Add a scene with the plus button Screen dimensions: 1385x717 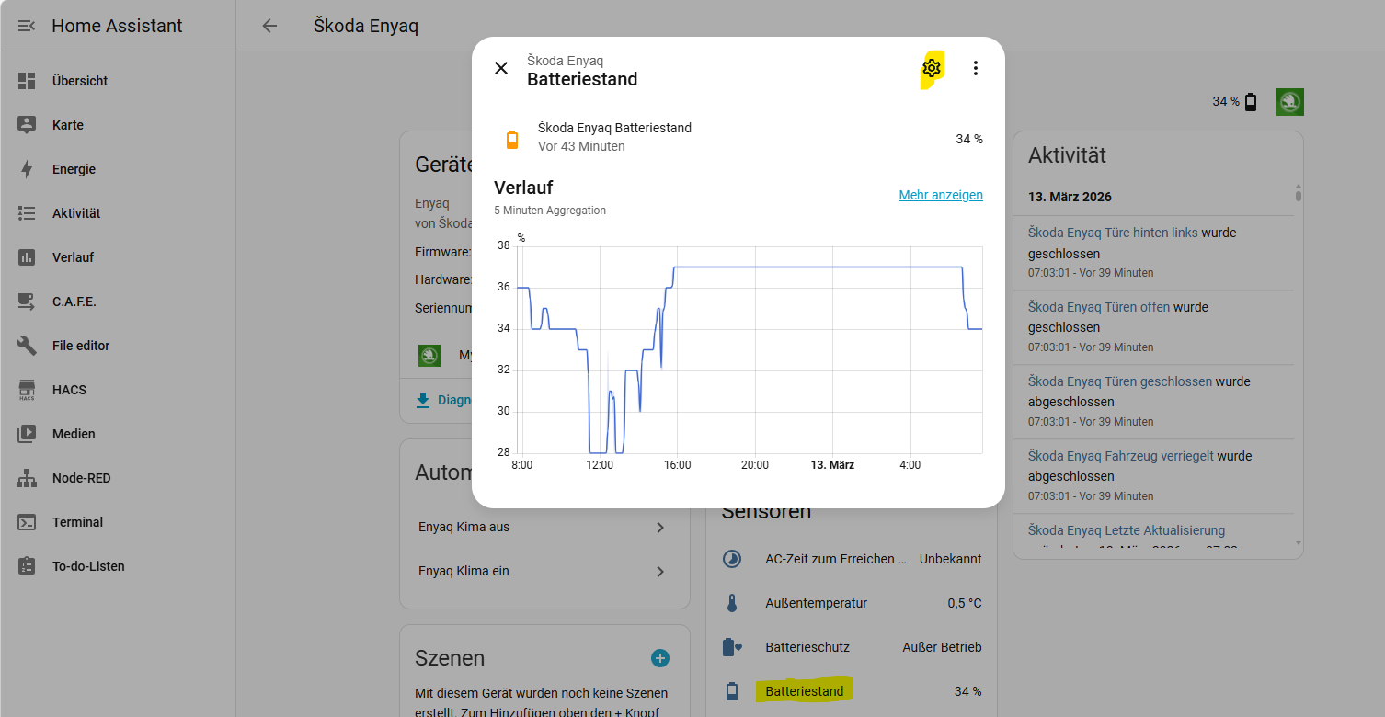(x=660, y=658)
